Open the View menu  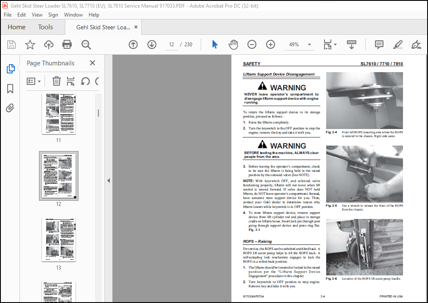tap(37, 15)
